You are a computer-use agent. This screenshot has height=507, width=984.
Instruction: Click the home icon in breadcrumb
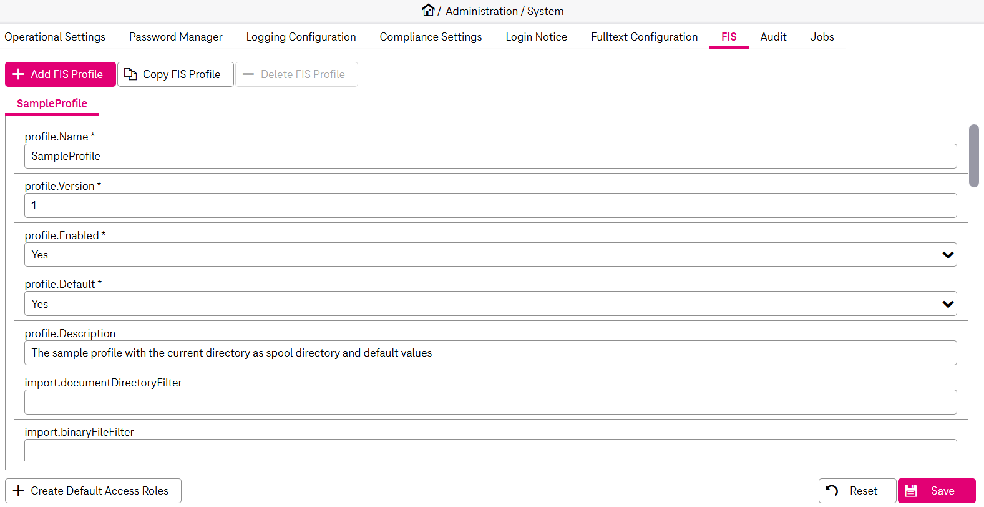click(428, 11)
